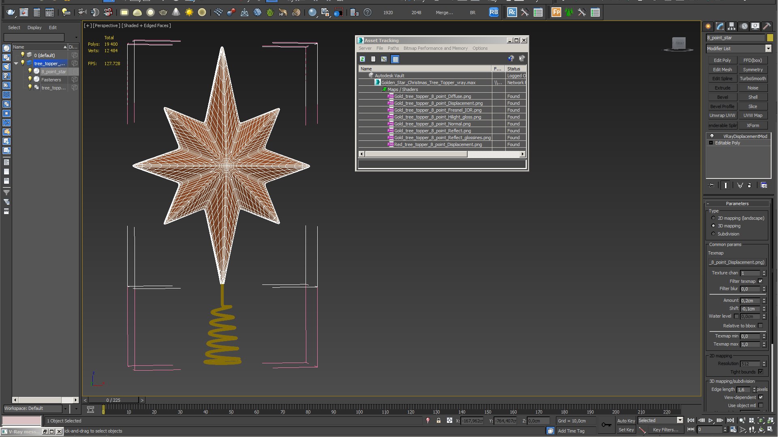Viewport: 778px width, 437px height.
Task: Toggle the Water level checkbox
Action: click(x=736, y=316)
